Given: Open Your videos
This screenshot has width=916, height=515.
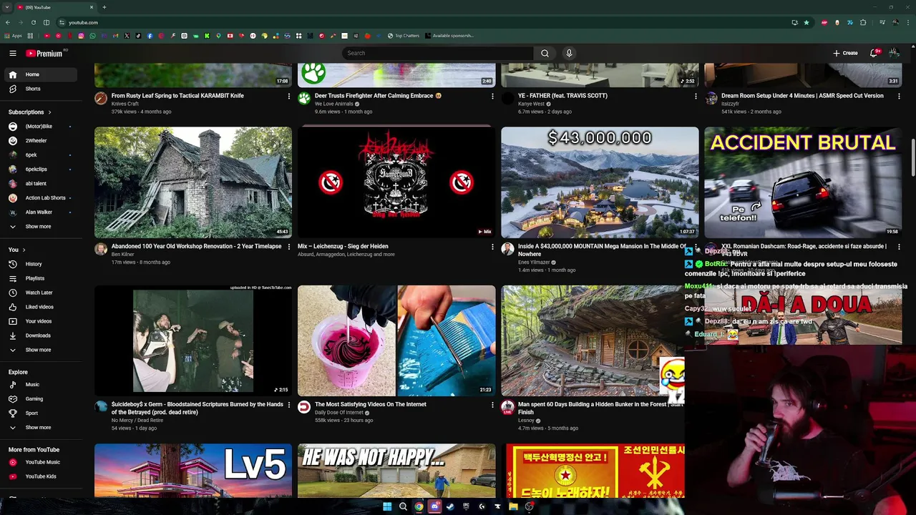Looking at the screenshot, I should pyautogui.click(x=42, y=321).
